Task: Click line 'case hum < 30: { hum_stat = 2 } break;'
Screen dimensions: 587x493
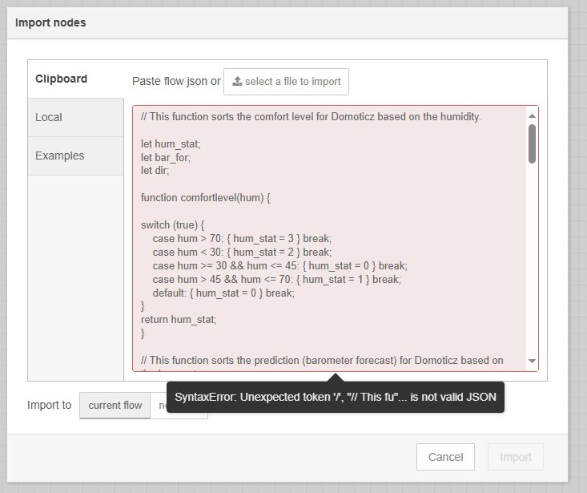Action: (x=242, y=253)
